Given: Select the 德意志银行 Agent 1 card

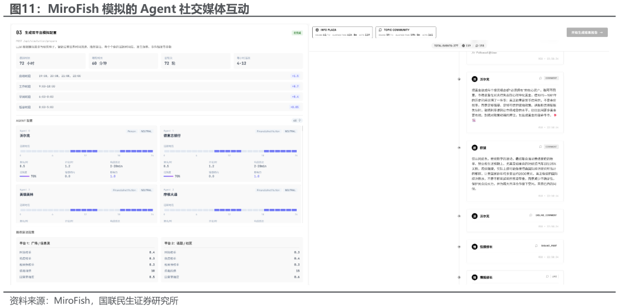Looking at the screenshot, I should pyautogui.click(x=231, y=154).
